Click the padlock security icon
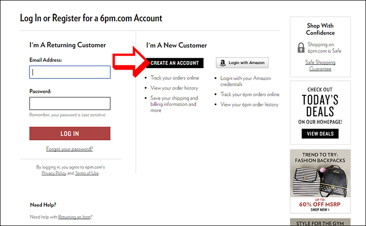 coord(301,48)
